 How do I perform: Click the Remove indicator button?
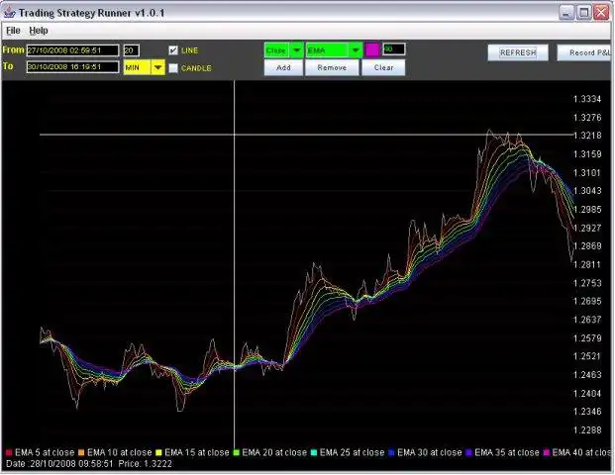click(332, 67)
